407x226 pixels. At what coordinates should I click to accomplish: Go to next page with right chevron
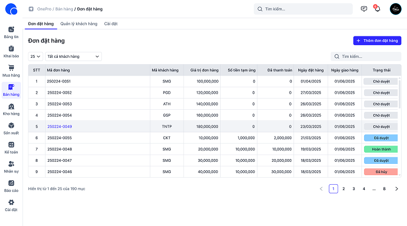click(x=396, y=189)
